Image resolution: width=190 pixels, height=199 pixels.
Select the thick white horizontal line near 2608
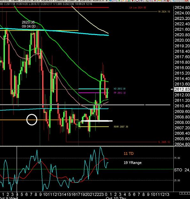[x=97, y=121]
